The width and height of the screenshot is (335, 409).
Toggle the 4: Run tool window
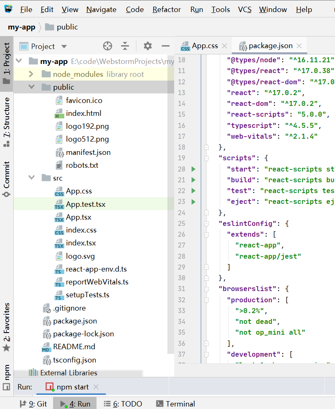point(75,404)
